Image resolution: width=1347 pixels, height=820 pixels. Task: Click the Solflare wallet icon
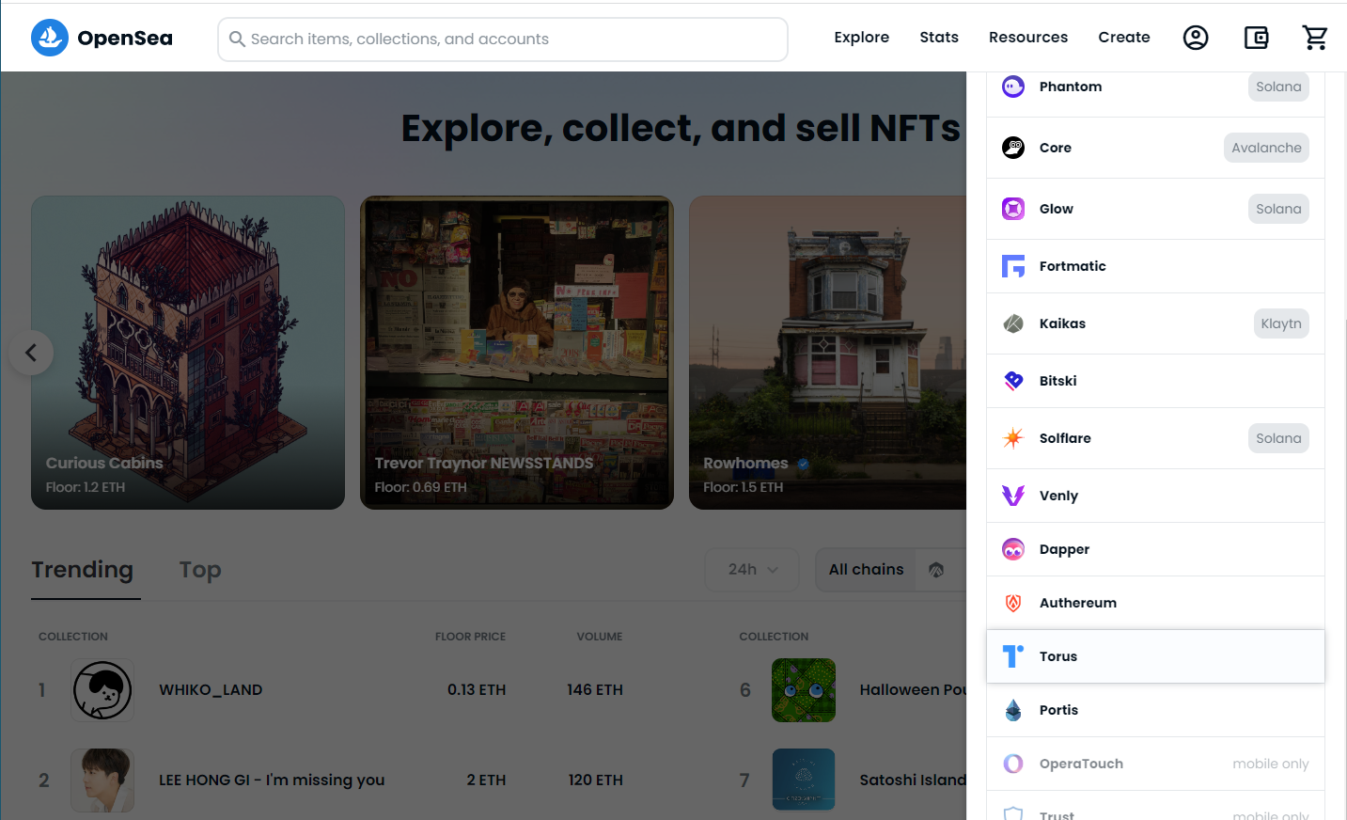pyautogui.click(x=1013, y=438)
